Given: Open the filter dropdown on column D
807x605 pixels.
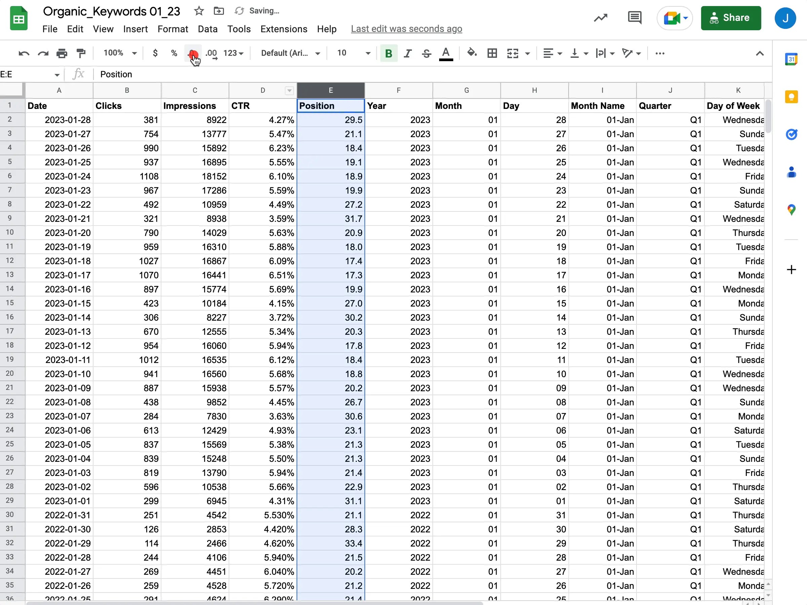Looking at the screenshot, I should [x=289, y=91].
